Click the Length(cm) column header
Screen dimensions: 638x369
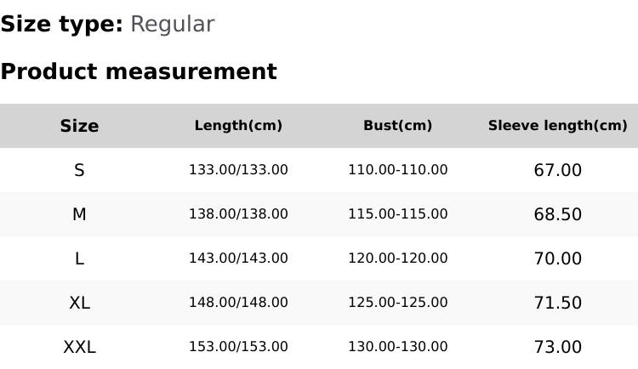pos(238,126)
